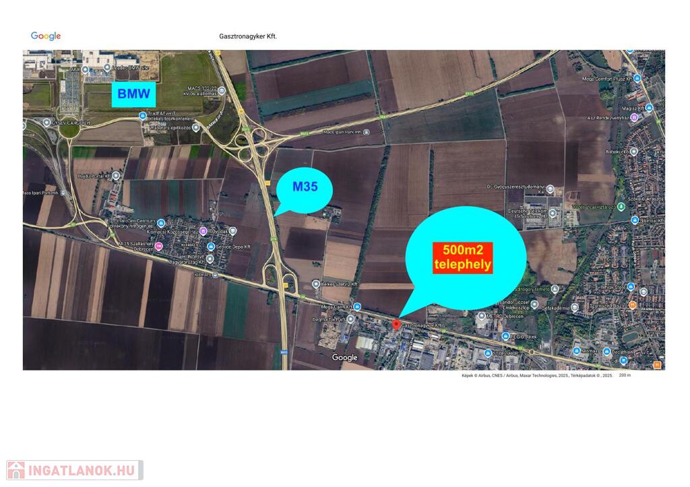The image size is (690, 487).
Task: Open the Mega Comfort Plusz Kft marker
Action: tap(637, 79)
